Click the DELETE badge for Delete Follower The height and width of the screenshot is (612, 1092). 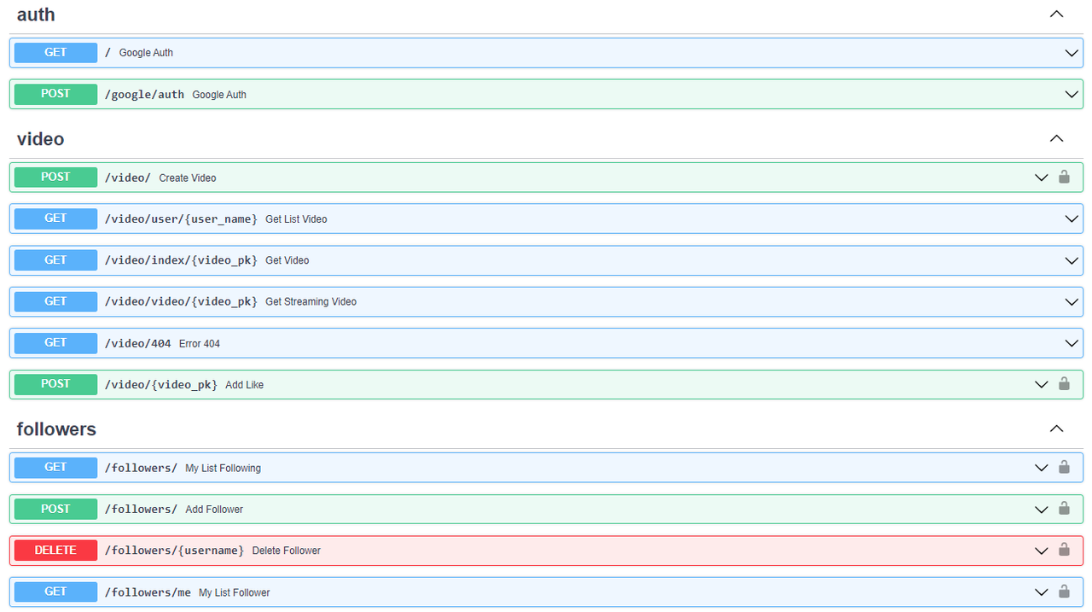[x=55, y=550]
